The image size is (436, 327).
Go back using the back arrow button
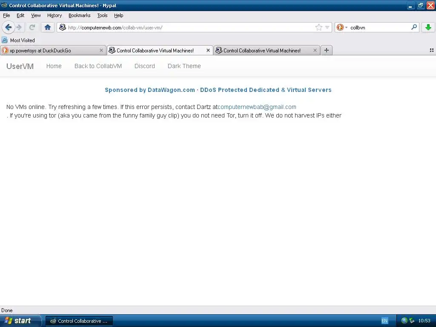pyautogui.click(x=9, y=27)
